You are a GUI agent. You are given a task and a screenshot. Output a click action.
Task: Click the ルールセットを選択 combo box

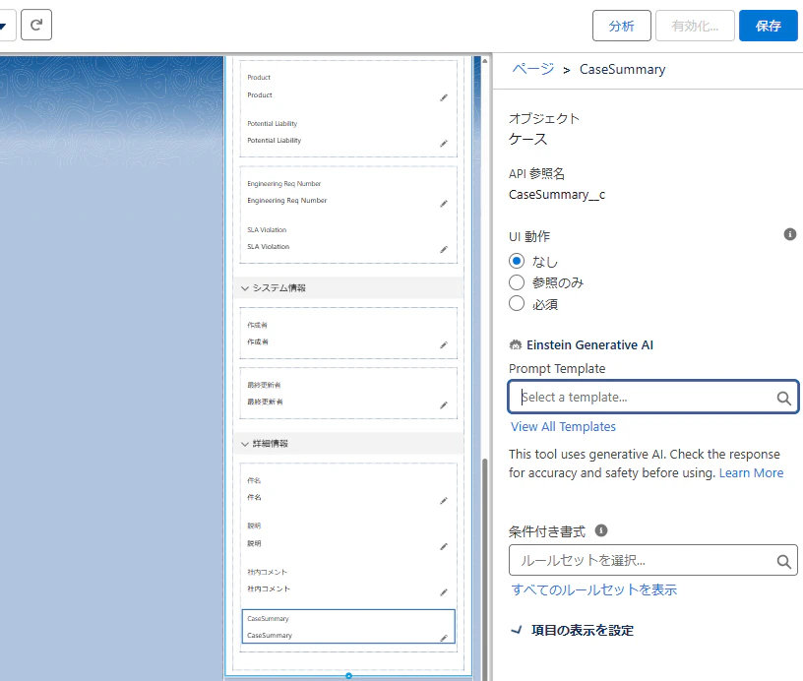(x=653, y=560)
